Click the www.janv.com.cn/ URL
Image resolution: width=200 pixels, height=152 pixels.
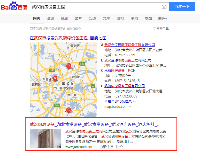pyautogui.click(x=79, y=147)
